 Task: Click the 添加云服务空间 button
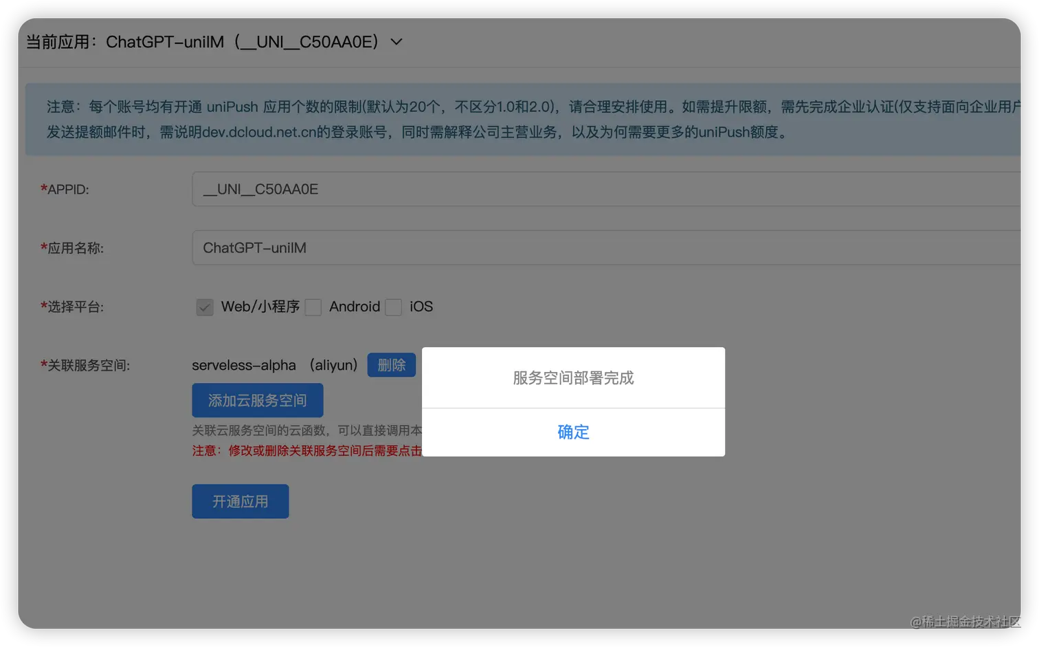tap(258, 400)
